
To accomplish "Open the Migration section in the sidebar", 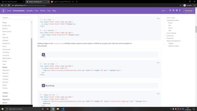I will click(6, 99).
